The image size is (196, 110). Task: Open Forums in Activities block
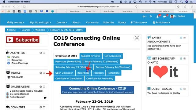point(15,57)
